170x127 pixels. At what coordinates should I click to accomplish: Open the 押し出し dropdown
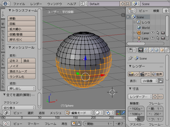click(22, 89)
